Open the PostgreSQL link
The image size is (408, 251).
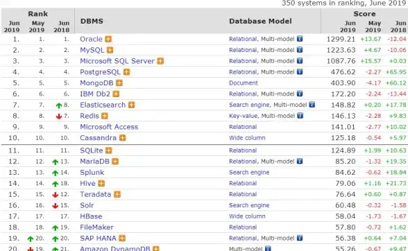[x=100, y=72]
